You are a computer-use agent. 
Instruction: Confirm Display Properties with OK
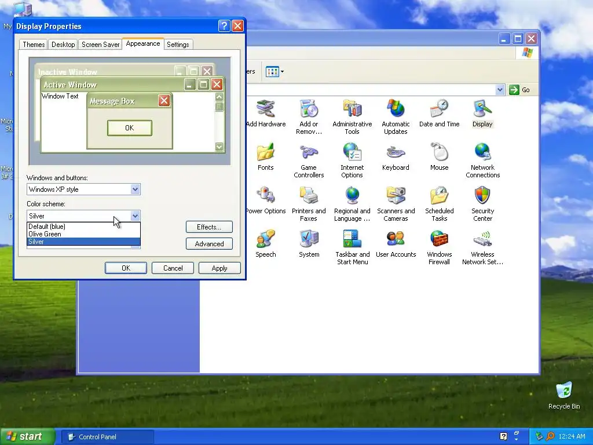tap(126, 268)
